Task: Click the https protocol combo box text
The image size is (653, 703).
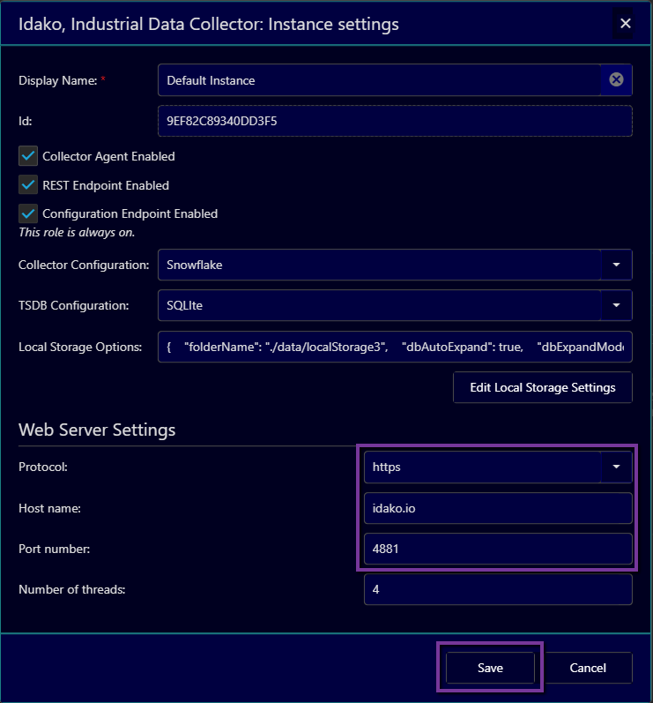Action: coord(482,467)
